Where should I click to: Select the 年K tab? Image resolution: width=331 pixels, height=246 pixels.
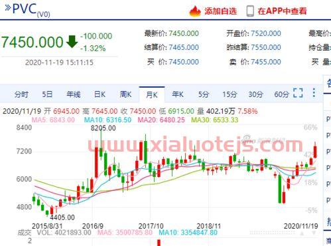tap(178, 94)
